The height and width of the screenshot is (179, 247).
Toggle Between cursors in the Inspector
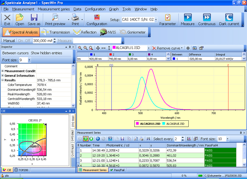point(15,53)
